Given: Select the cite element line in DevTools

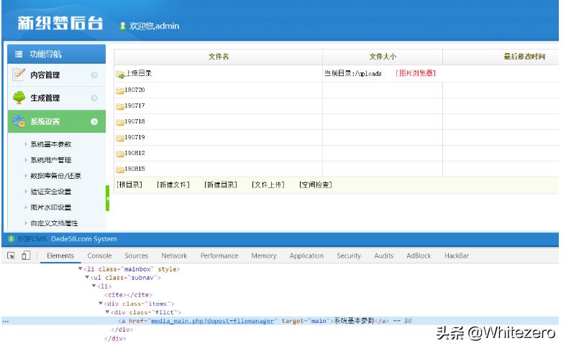Looking at the screenshot, I should pos(128,295).
